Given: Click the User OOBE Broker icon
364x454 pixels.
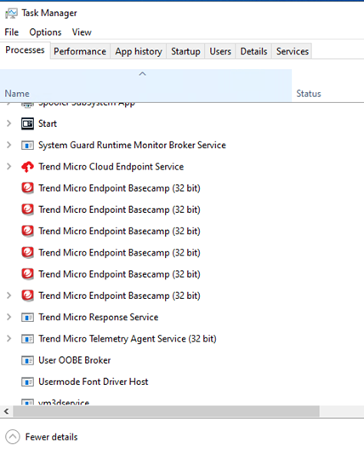Looking at the screenshot, I should point(27,360).
